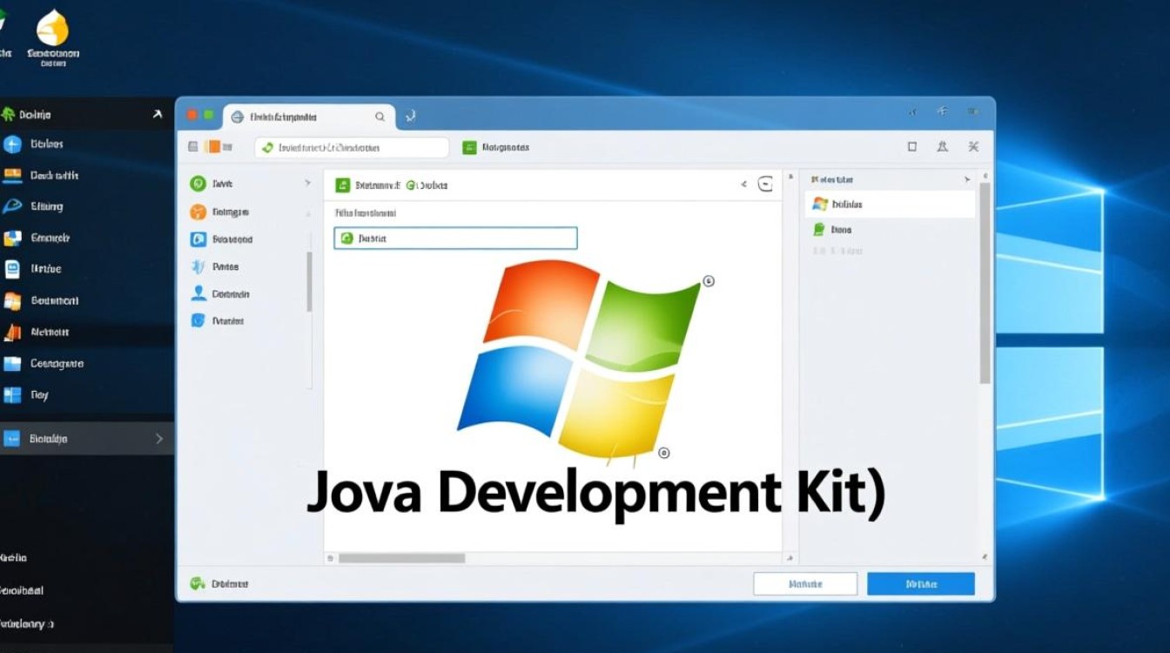Image resolution: width=1170 pixels, height=653 pixels.
Task: Click the colorful Windows flag icon in right panel
Action: pos(819,204)
